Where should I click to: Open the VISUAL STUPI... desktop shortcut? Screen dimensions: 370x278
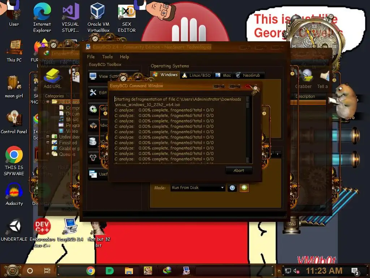coord(70,18)
